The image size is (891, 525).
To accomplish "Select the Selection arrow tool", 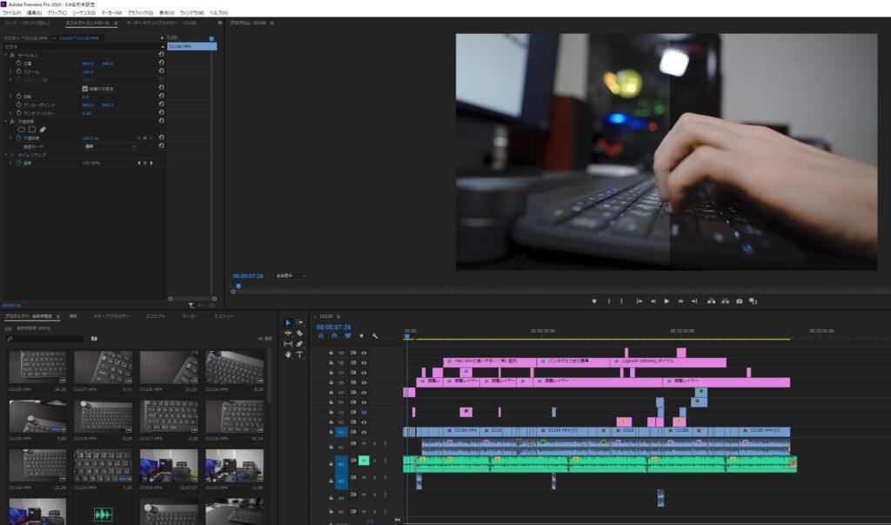I will click(288, 322).
